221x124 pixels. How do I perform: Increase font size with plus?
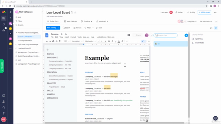point(105,41)
